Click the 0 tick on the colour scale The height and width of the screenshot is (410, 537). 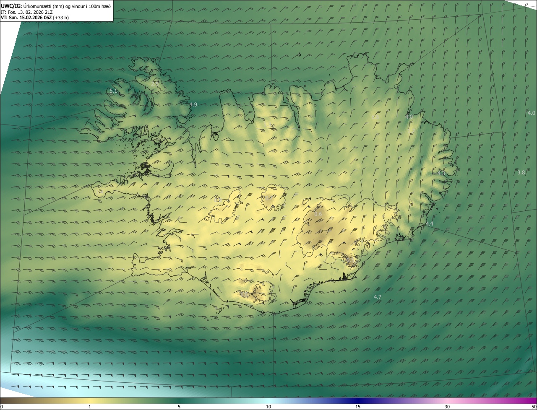coord(2,407)
